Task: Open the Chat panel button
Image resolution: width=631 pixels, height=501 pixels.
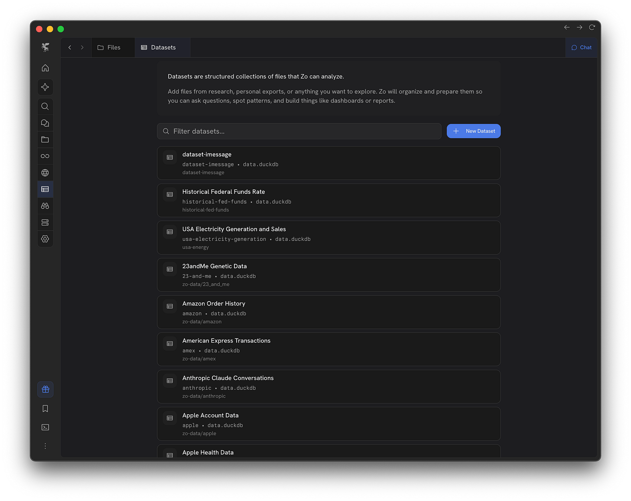Action: 581,48
